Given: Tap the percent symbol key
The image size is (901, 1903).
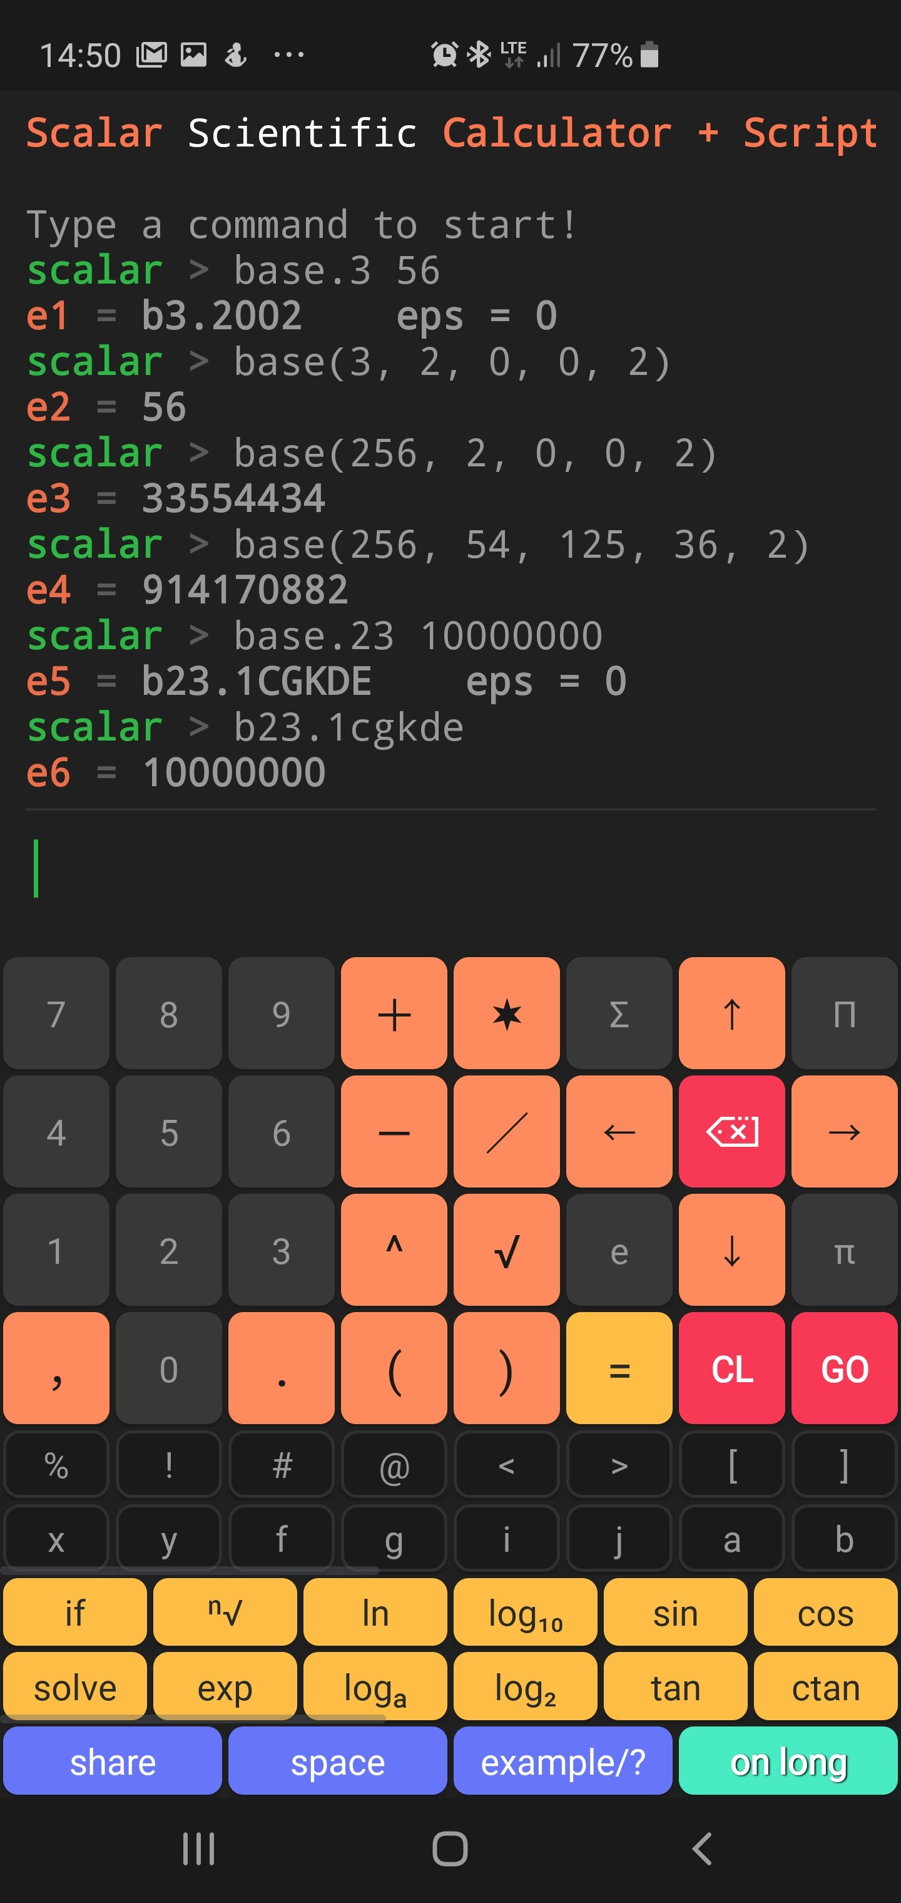Looking at the screenshot, I should [56, 1464].
